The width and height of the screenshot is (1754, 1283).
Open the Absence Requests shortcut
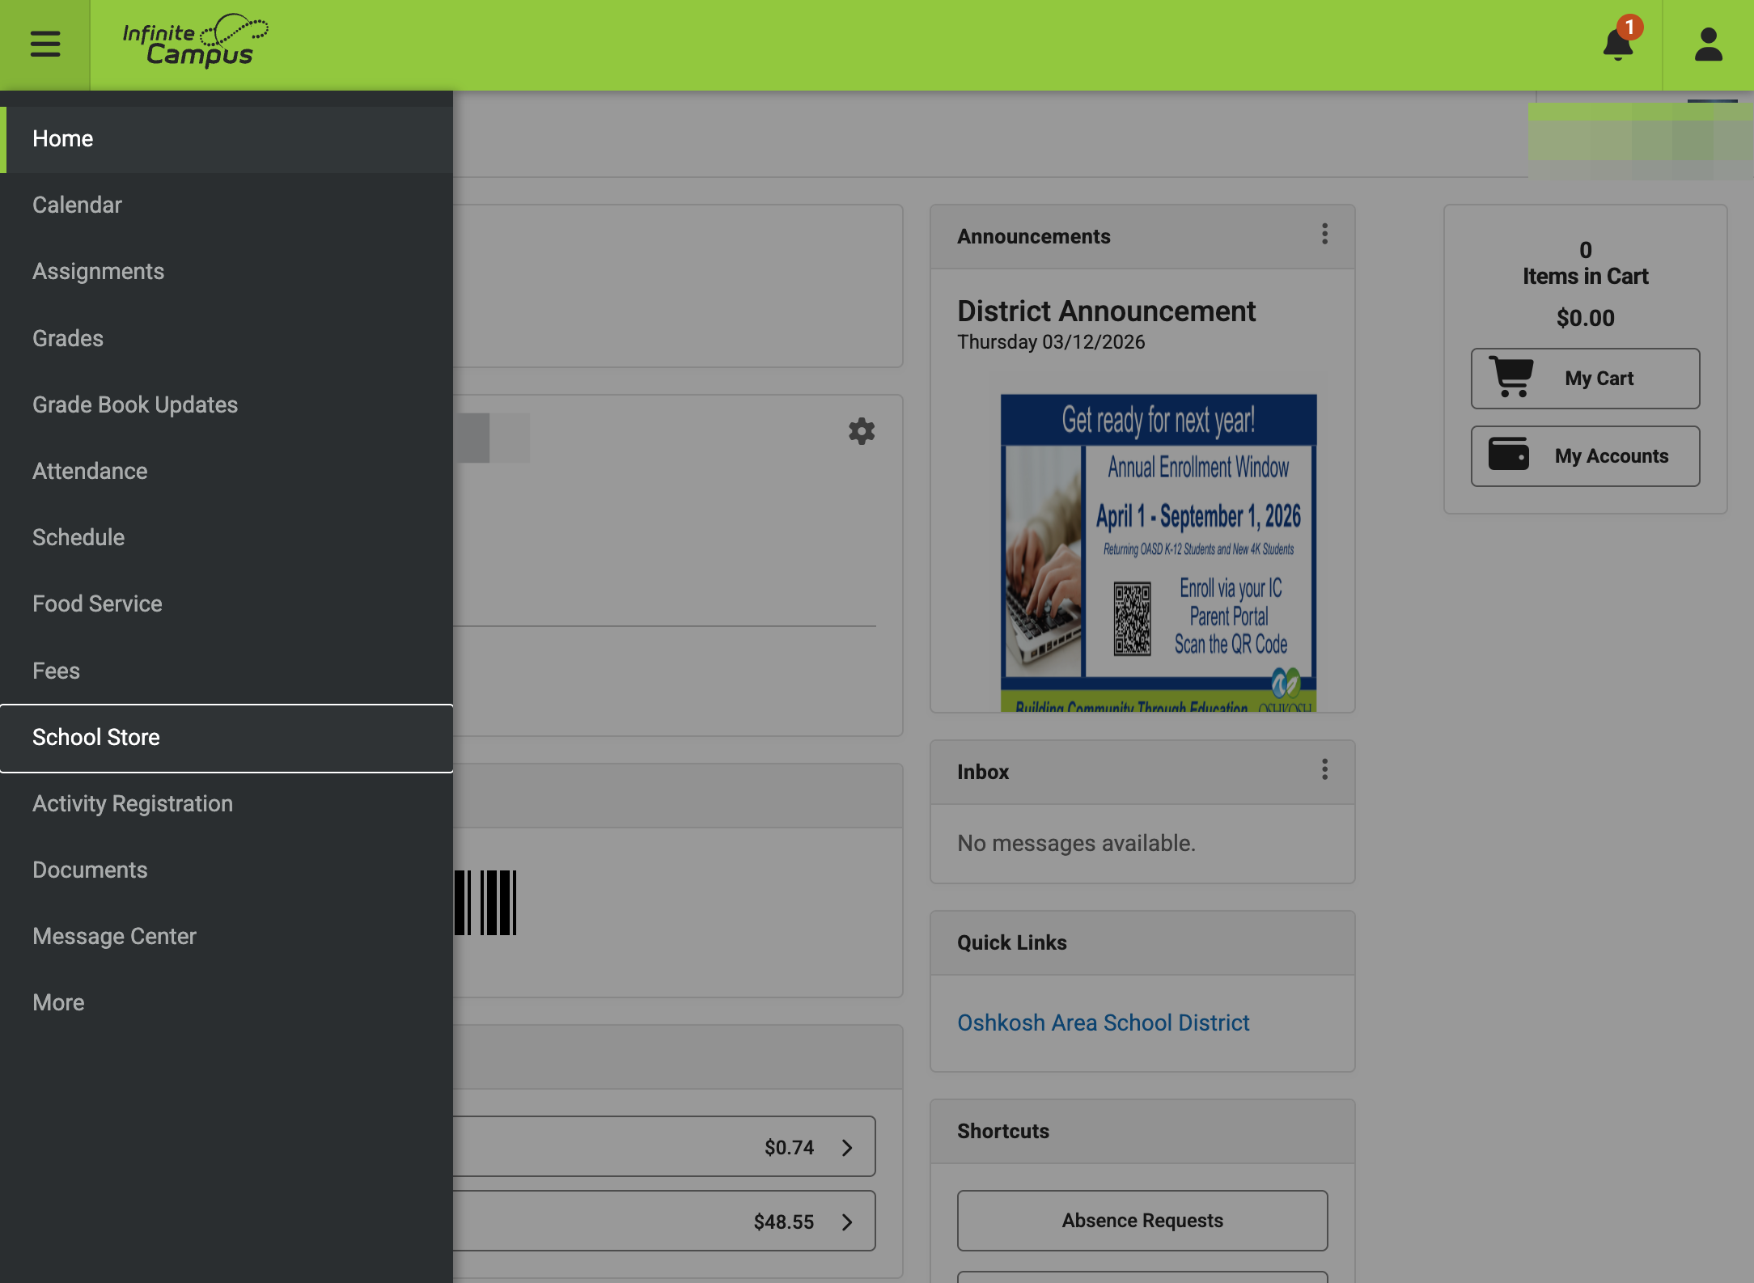pyautogui.click(x=1142, y=1221)
